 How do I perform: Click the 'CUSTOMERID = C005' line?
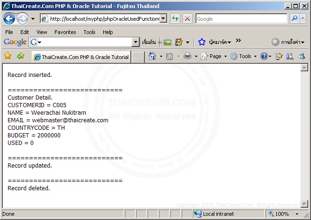[37, 105]
